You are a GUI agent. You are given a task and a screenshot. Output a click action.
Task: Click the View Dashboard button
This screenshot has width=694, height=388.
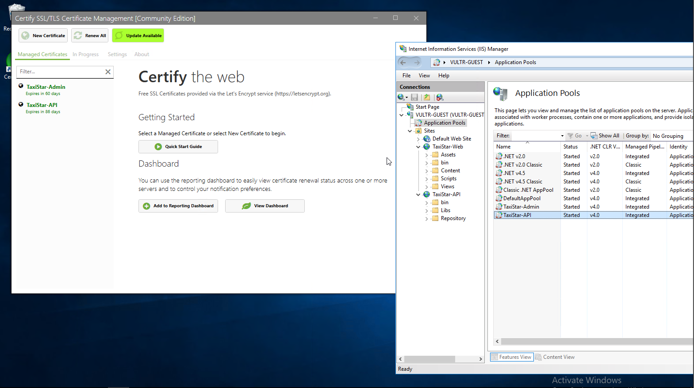coord(265,206)
